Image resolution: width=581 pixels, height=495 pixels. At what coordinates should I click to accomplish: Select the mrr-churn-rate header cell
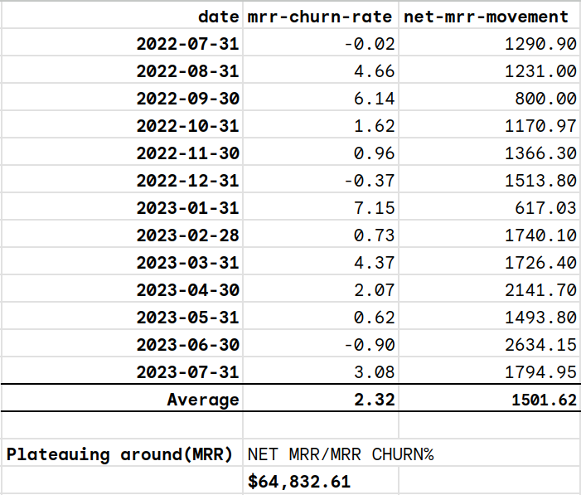tap(321, 15)
